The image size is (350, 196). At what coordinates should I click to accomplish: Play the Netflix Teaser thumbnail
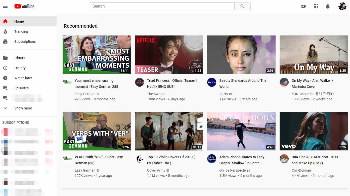[x=169, y=55]
